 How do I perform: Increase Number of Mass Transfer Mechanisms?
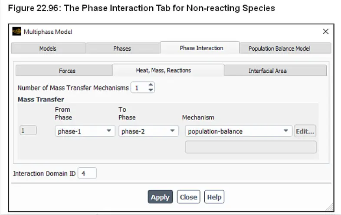point(151,85)
